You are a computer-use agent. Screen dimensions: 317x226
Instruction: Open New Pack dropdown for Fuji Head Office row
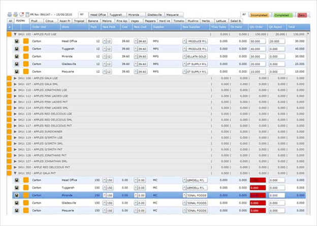pos(104,41)
